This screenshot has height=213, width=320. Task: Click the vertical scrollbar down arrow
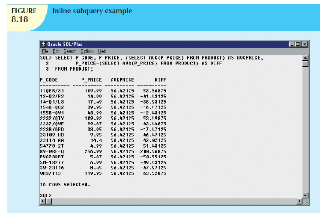coord(305,195)
